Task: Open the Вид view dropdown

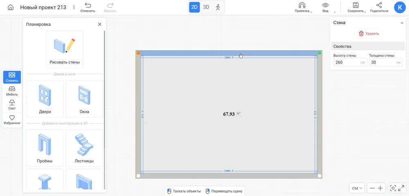Action: point(326,7)
